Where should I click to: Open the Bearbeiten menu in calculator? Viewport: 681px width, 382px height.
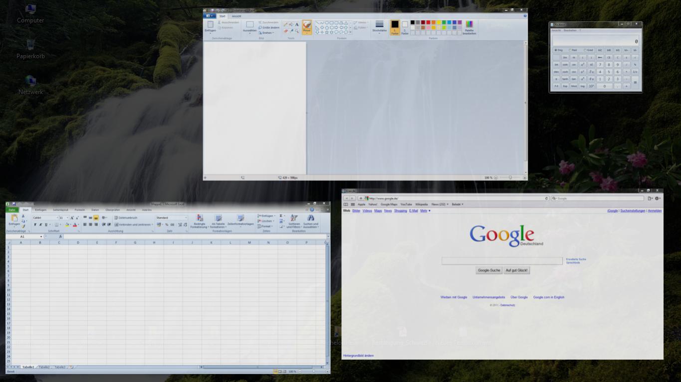click(x=570, y=30)
